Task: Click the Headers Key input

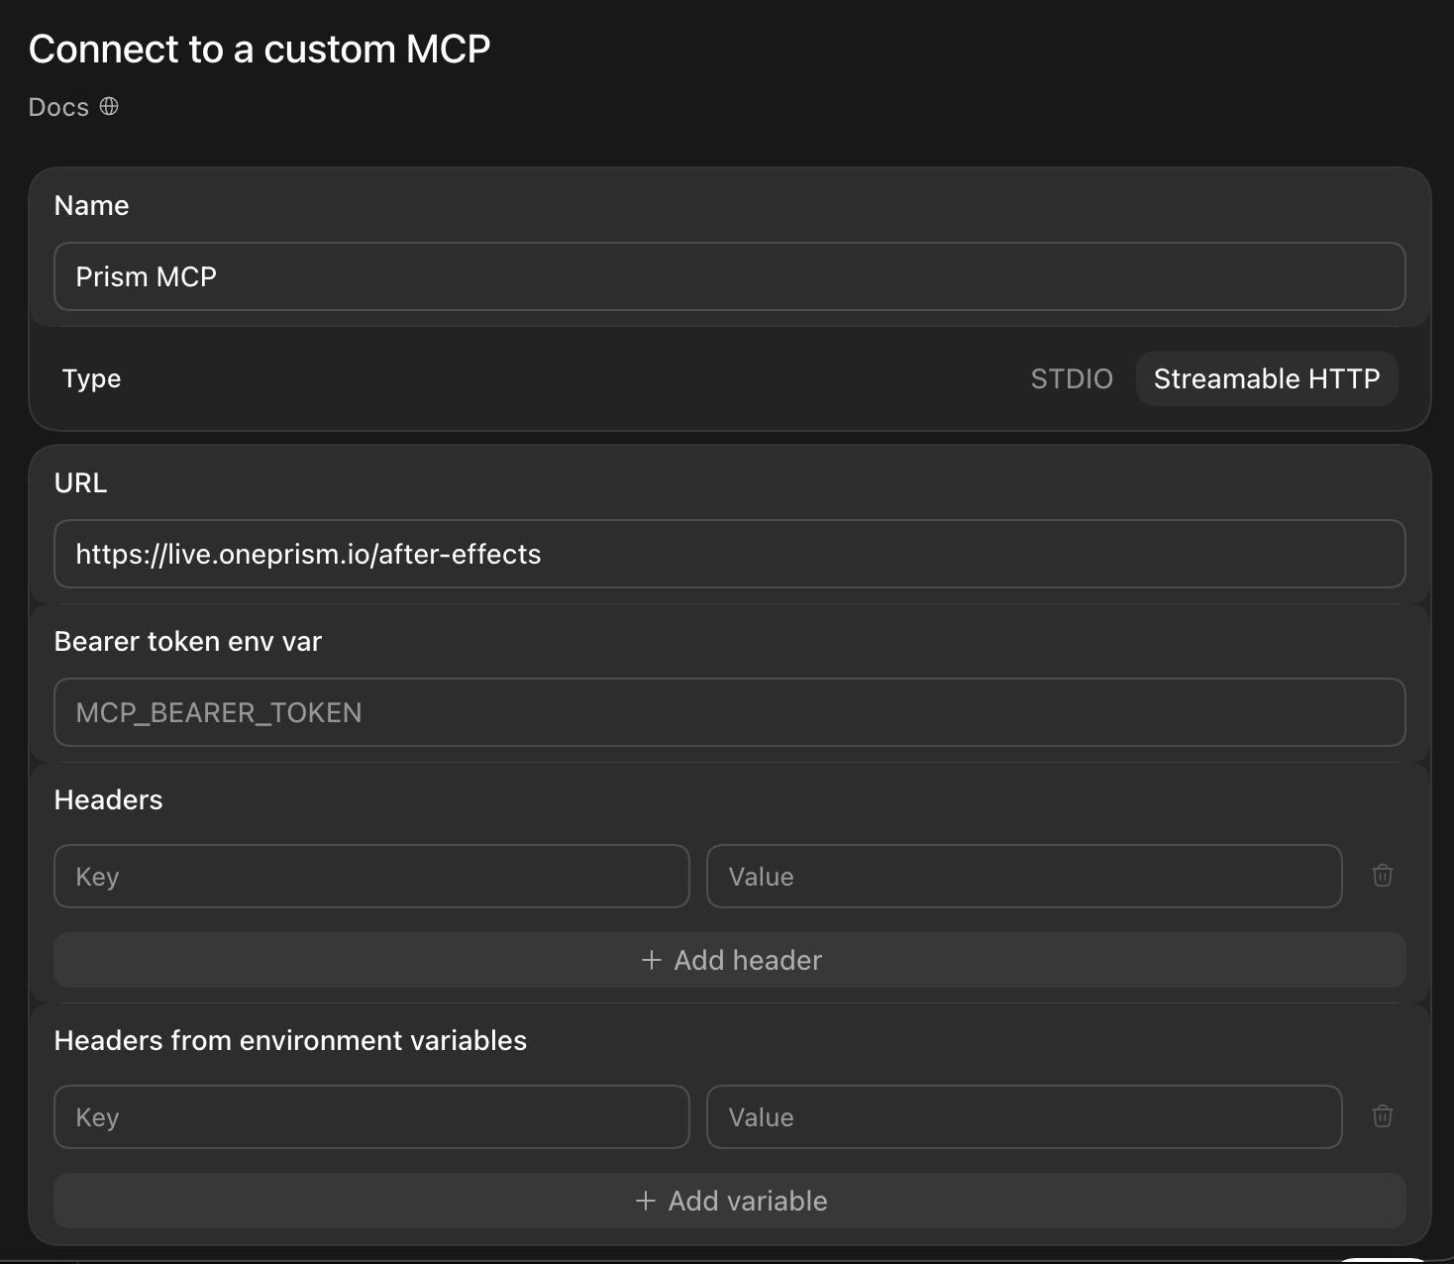Action: click(x=371, y=877)
